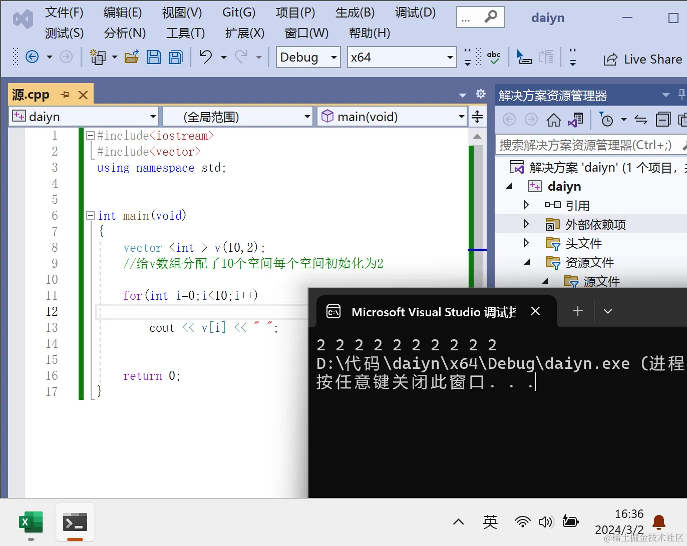Open the 视图(V) menu
This screenshot has width=687, height=546.
pos(182,13)
